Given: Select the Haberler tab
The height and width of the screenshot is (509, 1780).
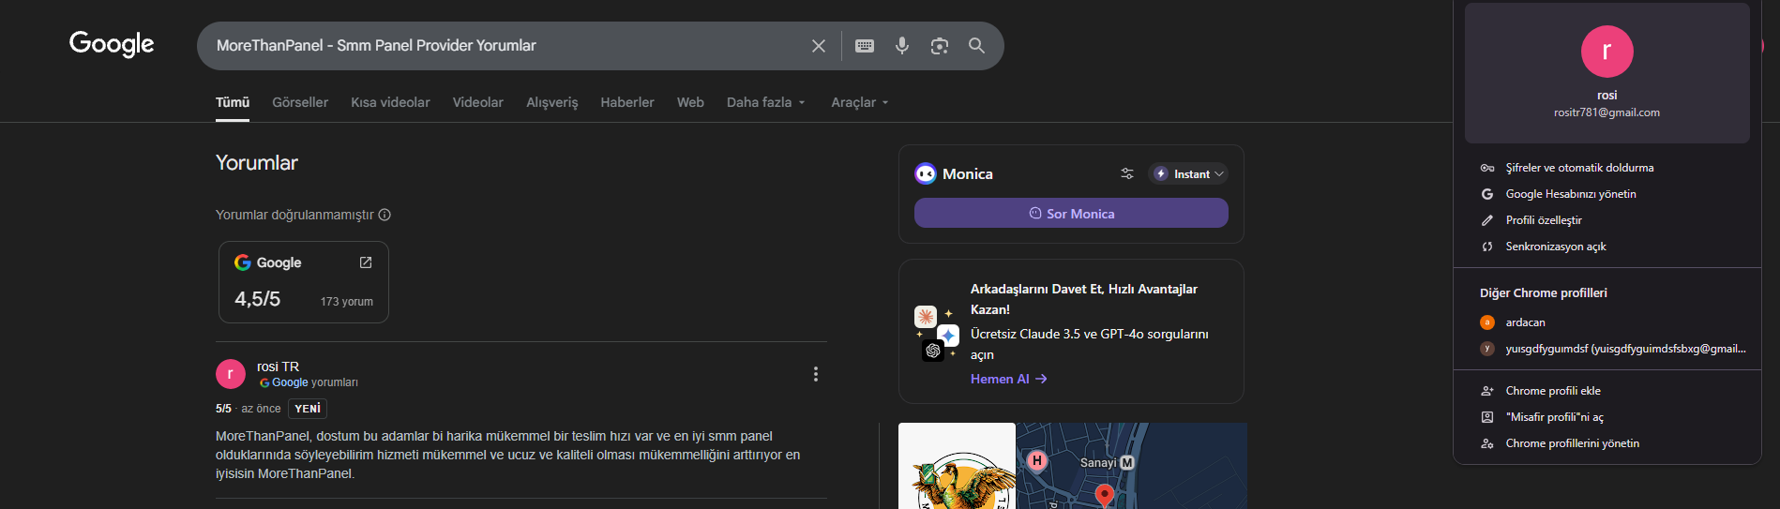Looking at the screenshot, I should pos(627,102).
